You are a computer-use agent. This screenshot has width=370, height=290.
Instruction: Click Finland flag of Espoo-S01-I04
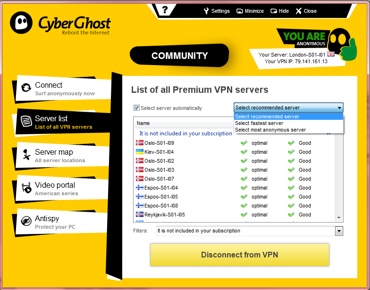pyautogui.click(x=140, y=188)
